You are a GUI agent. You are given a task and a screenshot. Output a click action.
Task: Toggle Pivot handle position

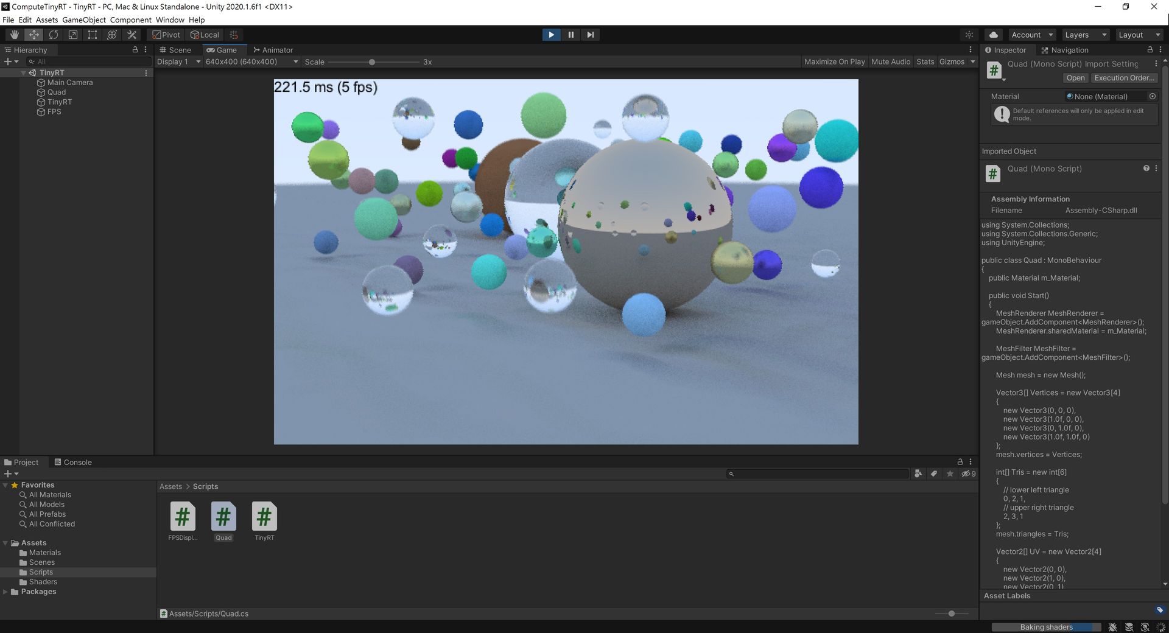click(166, 35)
